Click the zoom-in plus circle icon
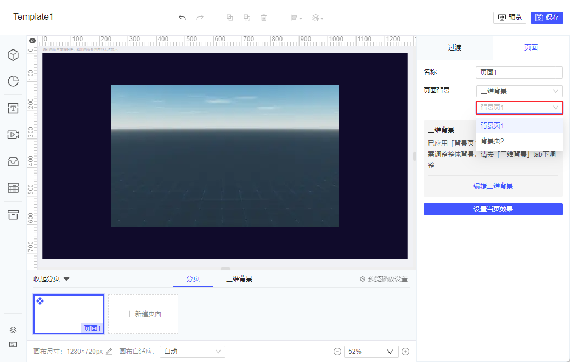Image resolution: width=570 pixels, height=362 pixels. pyautogui.click(x=405, y=352)
